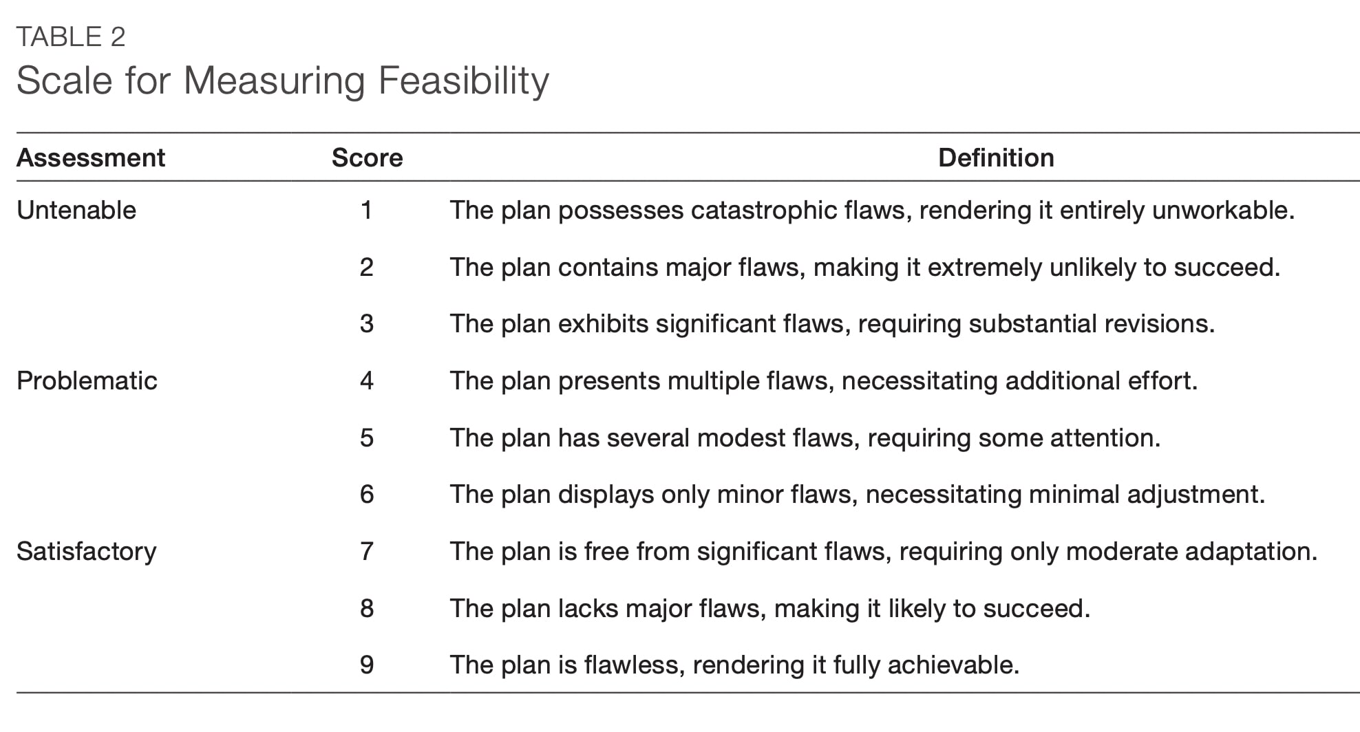Click the 'extremely unlikely to succeed' definition
The height and width of the screenshot is (732, 1360).
864,268
